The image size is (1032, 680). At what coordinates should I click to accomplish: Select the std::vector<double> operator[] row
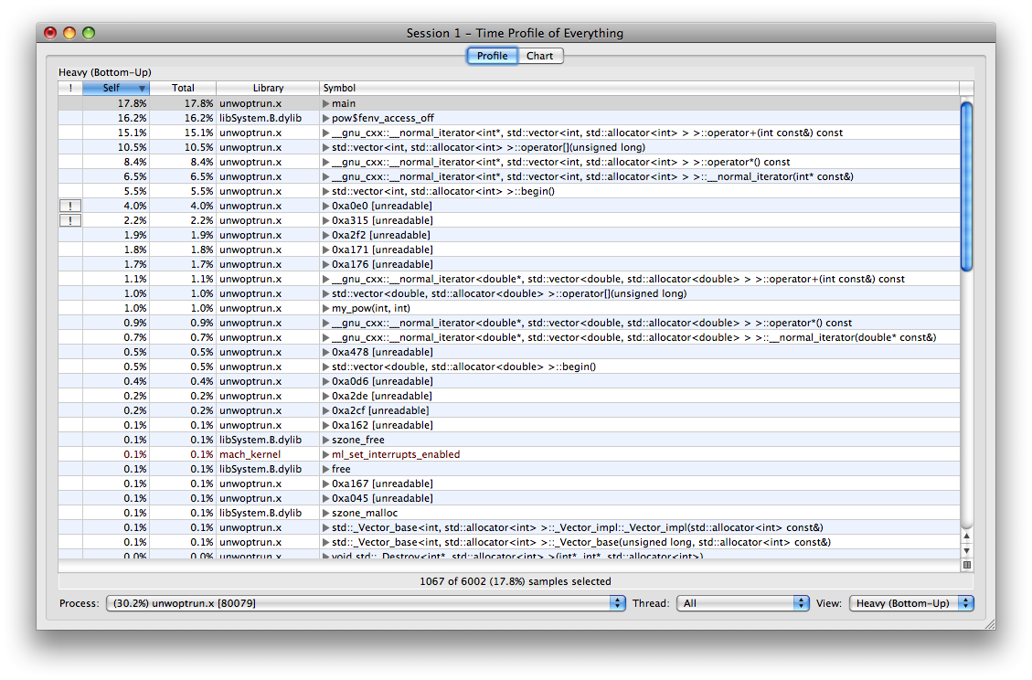509,293
